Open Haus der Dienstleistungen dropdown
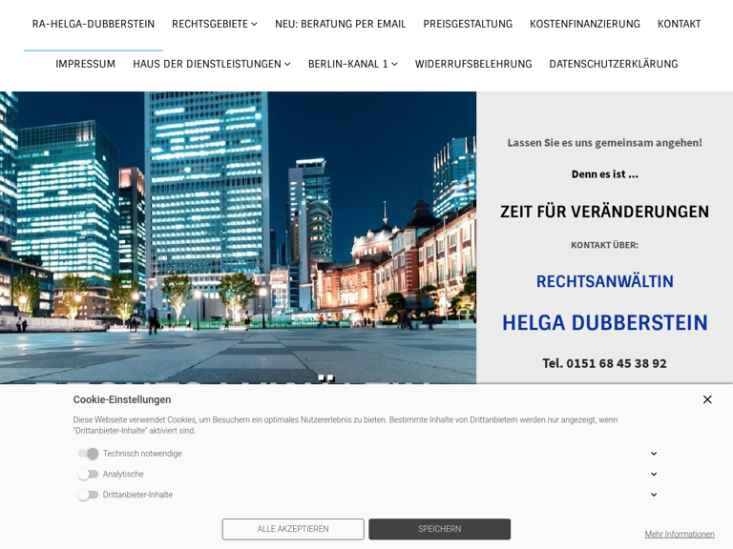Screen dimensions: 733x549 [x=212, y=64]
